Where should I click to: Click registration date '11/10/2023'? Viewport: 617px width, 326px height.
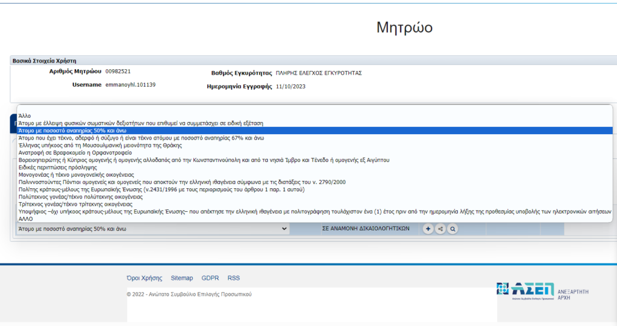pyautogui.click(x=290, y=87)
